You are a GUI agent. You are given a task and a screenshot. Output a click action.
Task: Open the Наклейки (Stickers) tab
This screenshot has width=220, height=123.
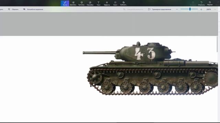pyautogui.click(x=90, y=3)
